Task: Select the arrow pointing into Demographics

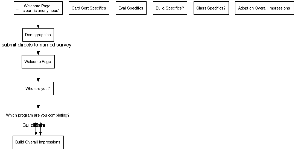Action: pyautogui.click(x=38, y=22)
